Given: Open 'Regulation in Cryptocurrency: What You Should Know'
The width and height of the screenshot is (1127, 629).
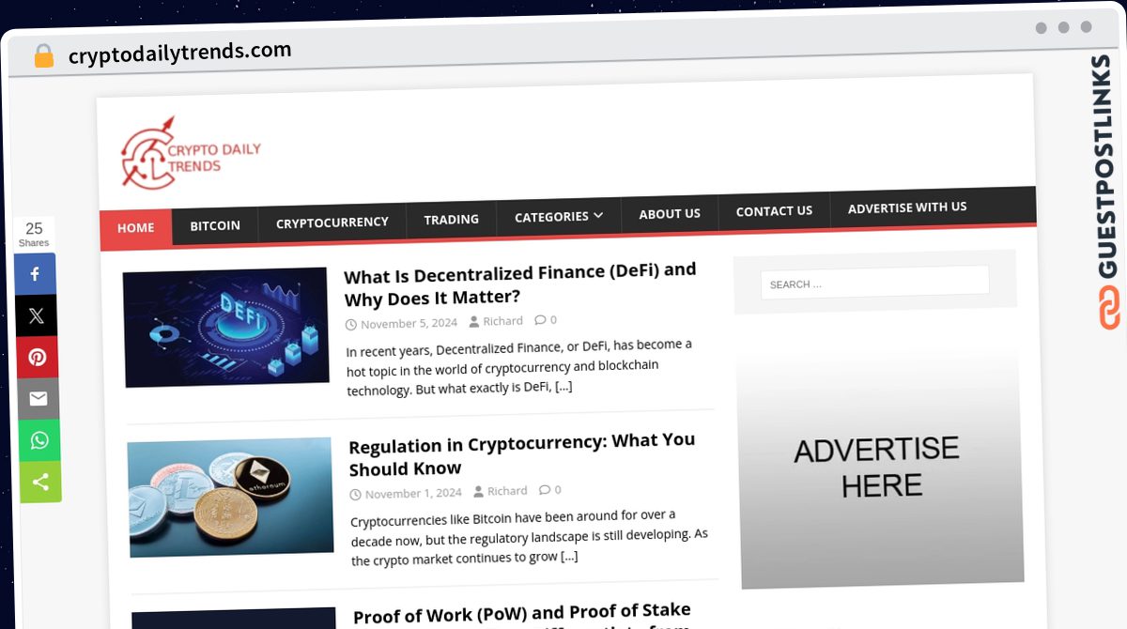Looking at the screenshot, I should click(x=522, y=454).
